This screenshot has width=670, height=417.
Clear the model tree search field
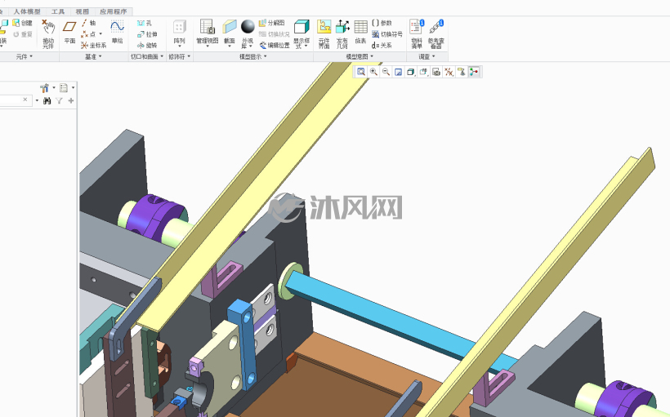click(x=25, y=100)
